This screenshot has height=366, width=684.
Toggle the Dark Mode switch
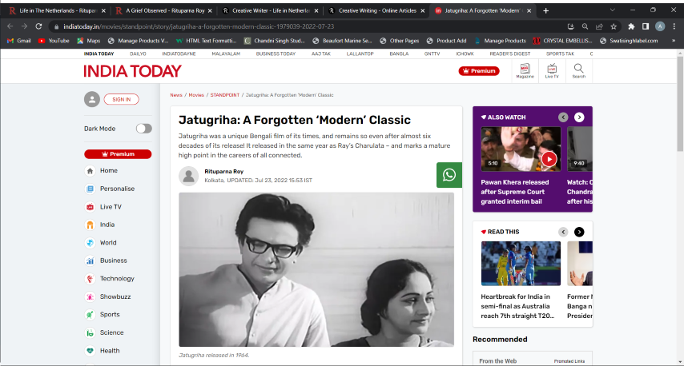coord(143,129)
